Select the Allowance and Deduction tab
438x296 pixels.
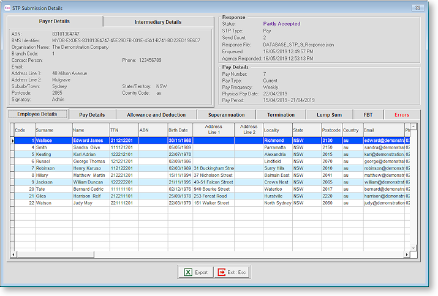tap(156, 115)
